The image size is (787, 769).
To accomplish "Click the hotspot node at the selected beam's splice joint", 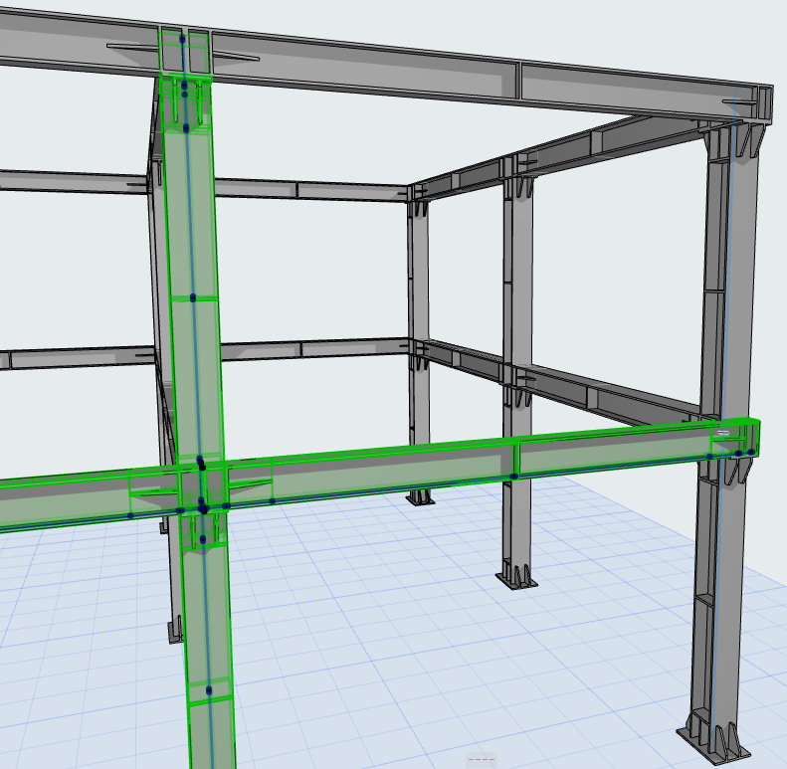I will (513, 477).
